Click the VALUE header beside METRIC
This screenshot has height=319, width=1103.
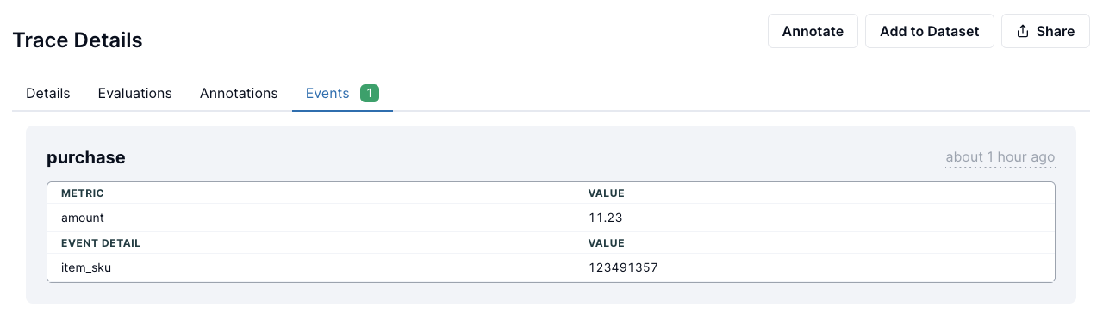607,193
